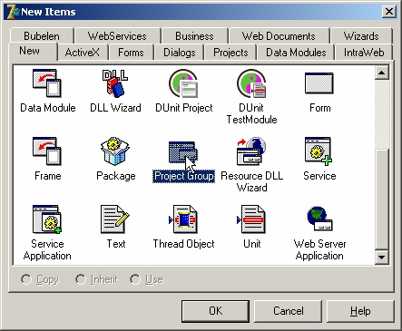This screenshot has height=331, width=402.
Task: Go to the Wizards tab
Action: click(x=361, y=36)
